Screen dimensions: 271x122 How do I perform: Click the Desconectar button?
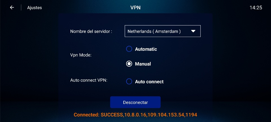click(135, 102)
